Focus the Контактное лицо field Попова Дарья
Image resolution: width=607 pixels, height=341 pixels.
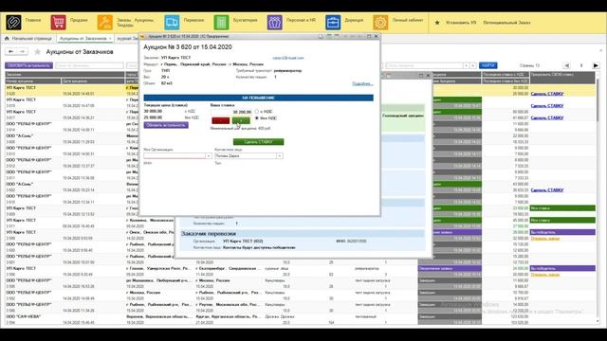pos(246,155)
